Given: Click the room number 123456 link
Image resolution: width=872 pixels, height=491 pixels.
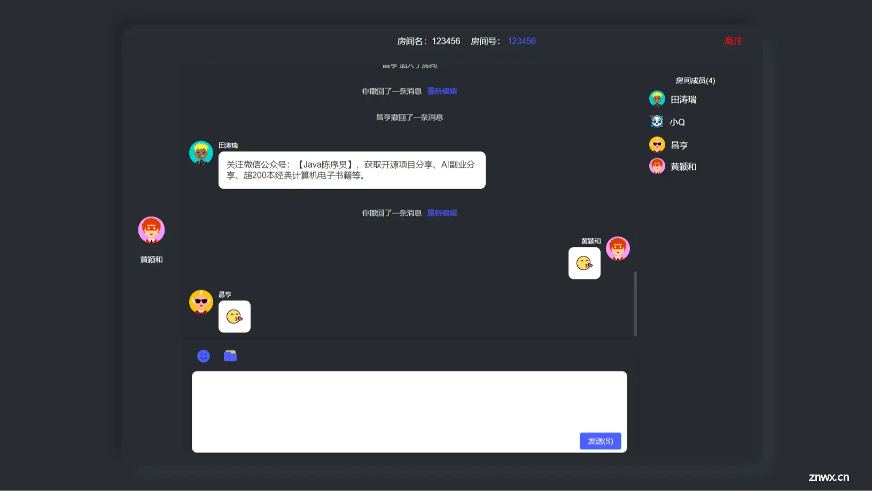Looking at the screenshot, I should pos(521,41).
